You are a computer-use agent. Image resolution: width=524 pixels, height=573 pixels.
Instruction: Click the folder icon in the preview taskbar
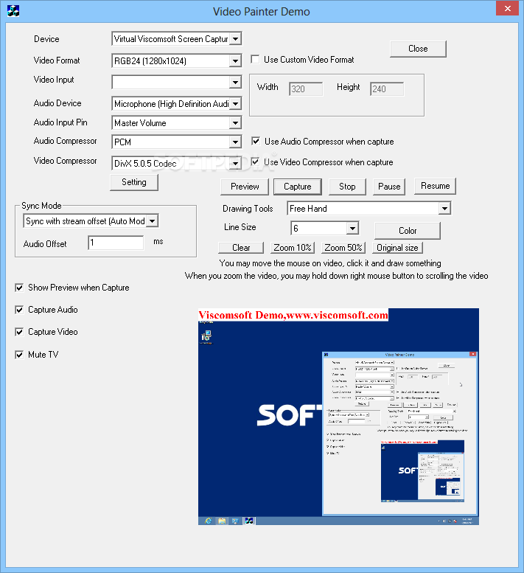pos(222,521)
